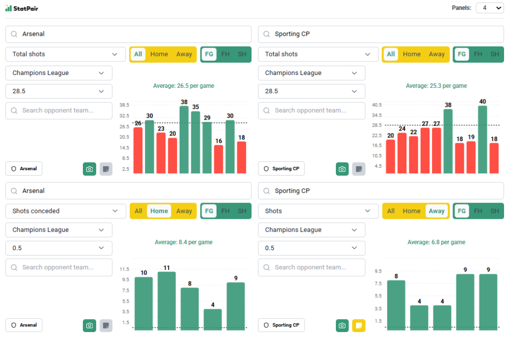Open the Panels count dropdown
This screenshot has width=508, height=337.
[489, 8]
